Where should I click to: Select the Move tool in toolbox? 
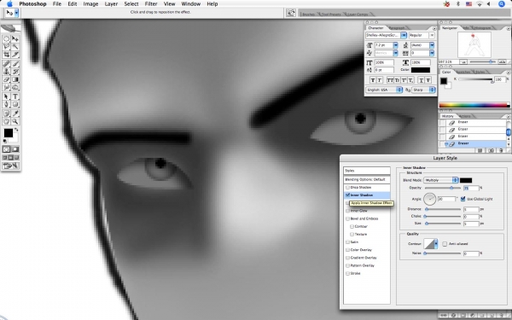point(15,38)
